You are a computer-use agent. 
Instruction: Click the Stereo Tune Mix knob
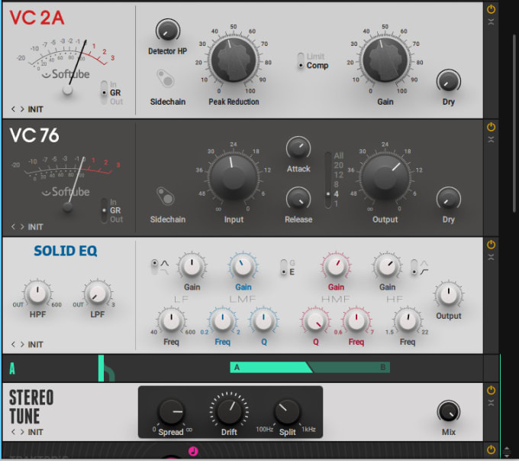(x=449, y=411)
